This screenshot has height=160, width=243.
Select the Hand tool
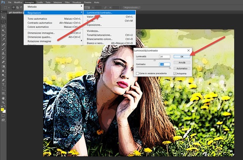[3, 98]
